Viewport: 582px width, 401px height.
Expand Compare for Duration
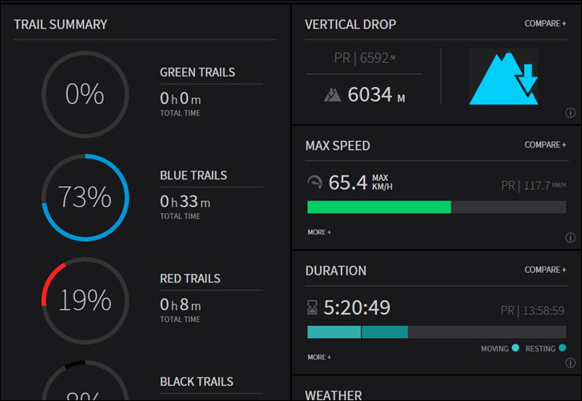545,270
